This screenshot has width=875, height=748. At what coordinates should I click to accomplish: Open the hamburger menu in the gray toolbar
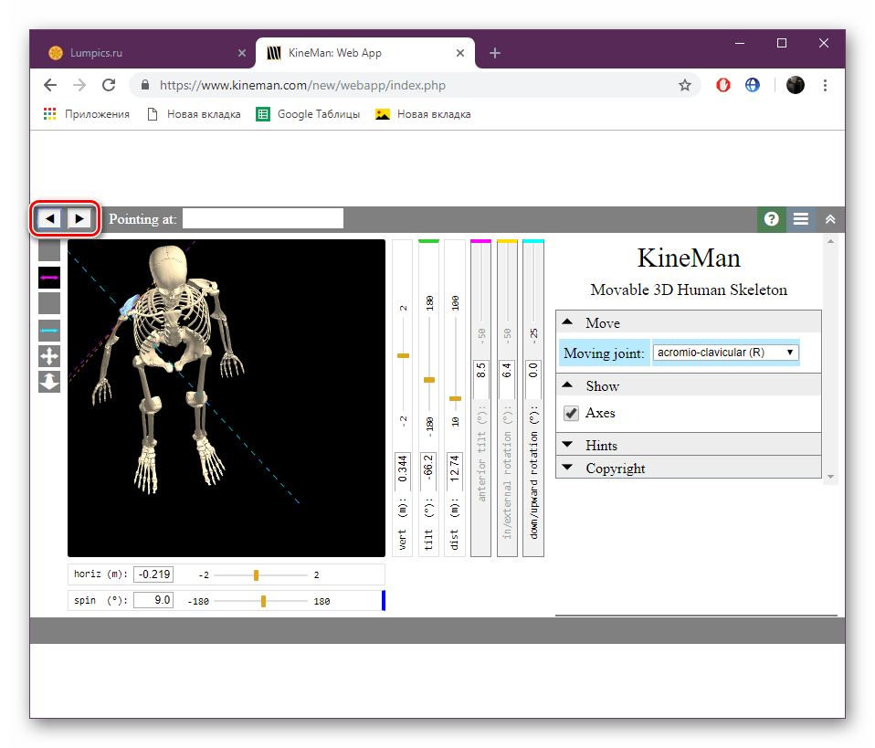click(x=800, y=219)
